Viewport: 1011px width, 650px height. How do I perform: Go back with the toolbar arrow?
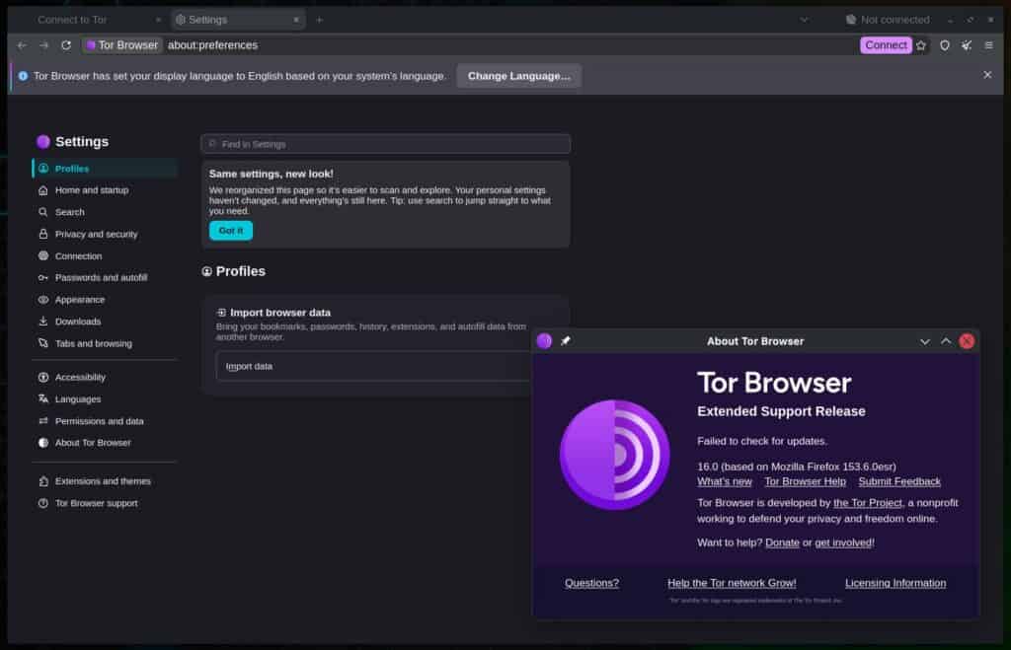[x=22, y=45]
